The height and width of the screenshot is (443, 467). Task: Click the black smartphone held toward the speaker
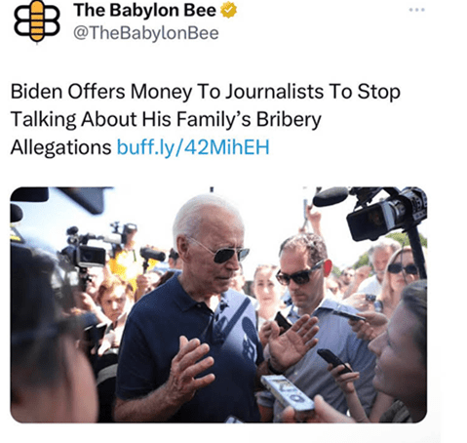coord(333,361)
